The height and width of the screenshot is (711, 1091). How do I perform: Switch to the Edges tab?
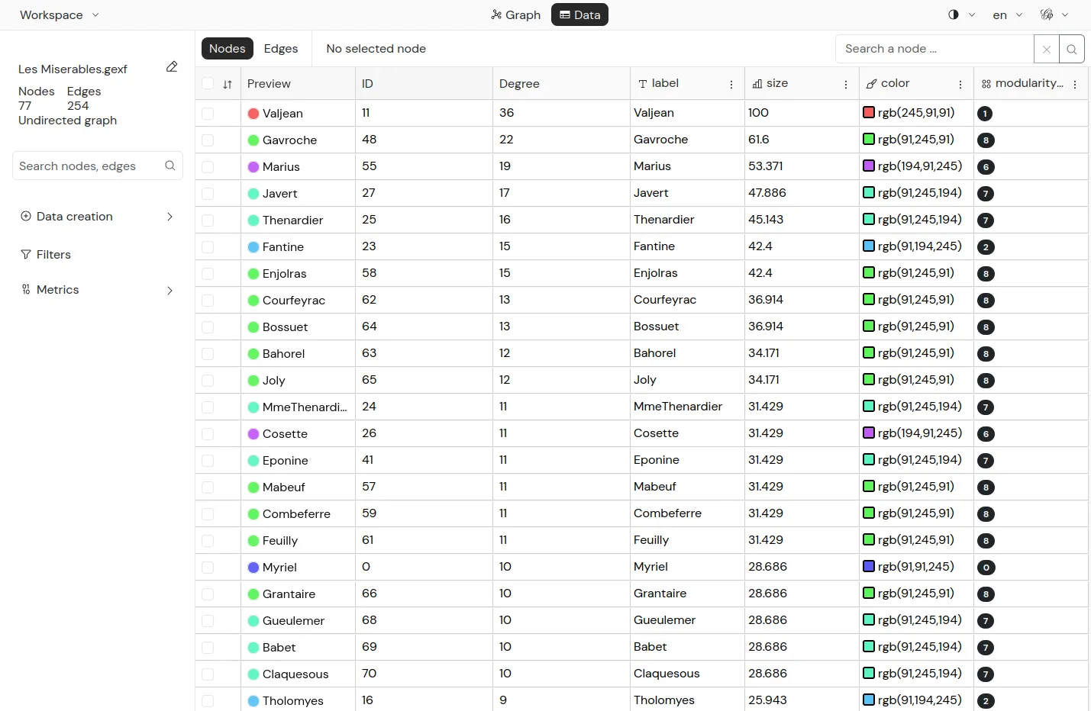click(281, 48)
